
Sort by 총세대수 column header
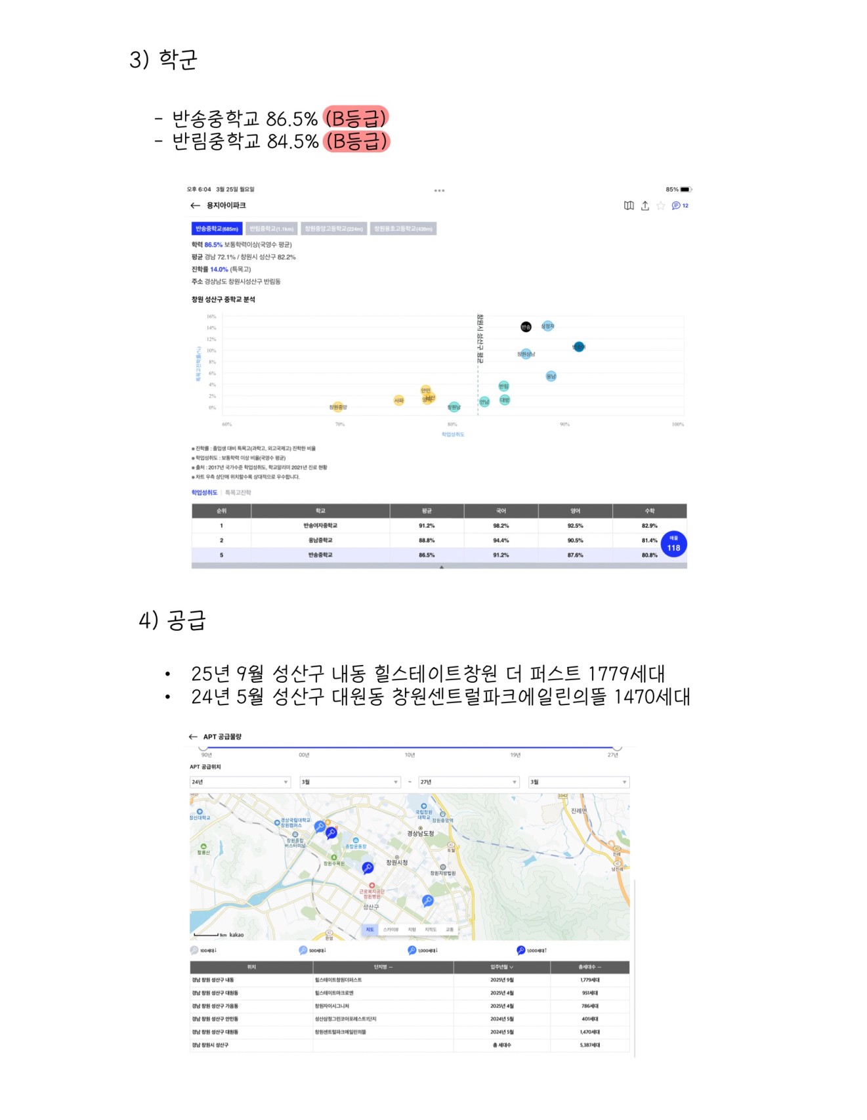tap(590, 967)
